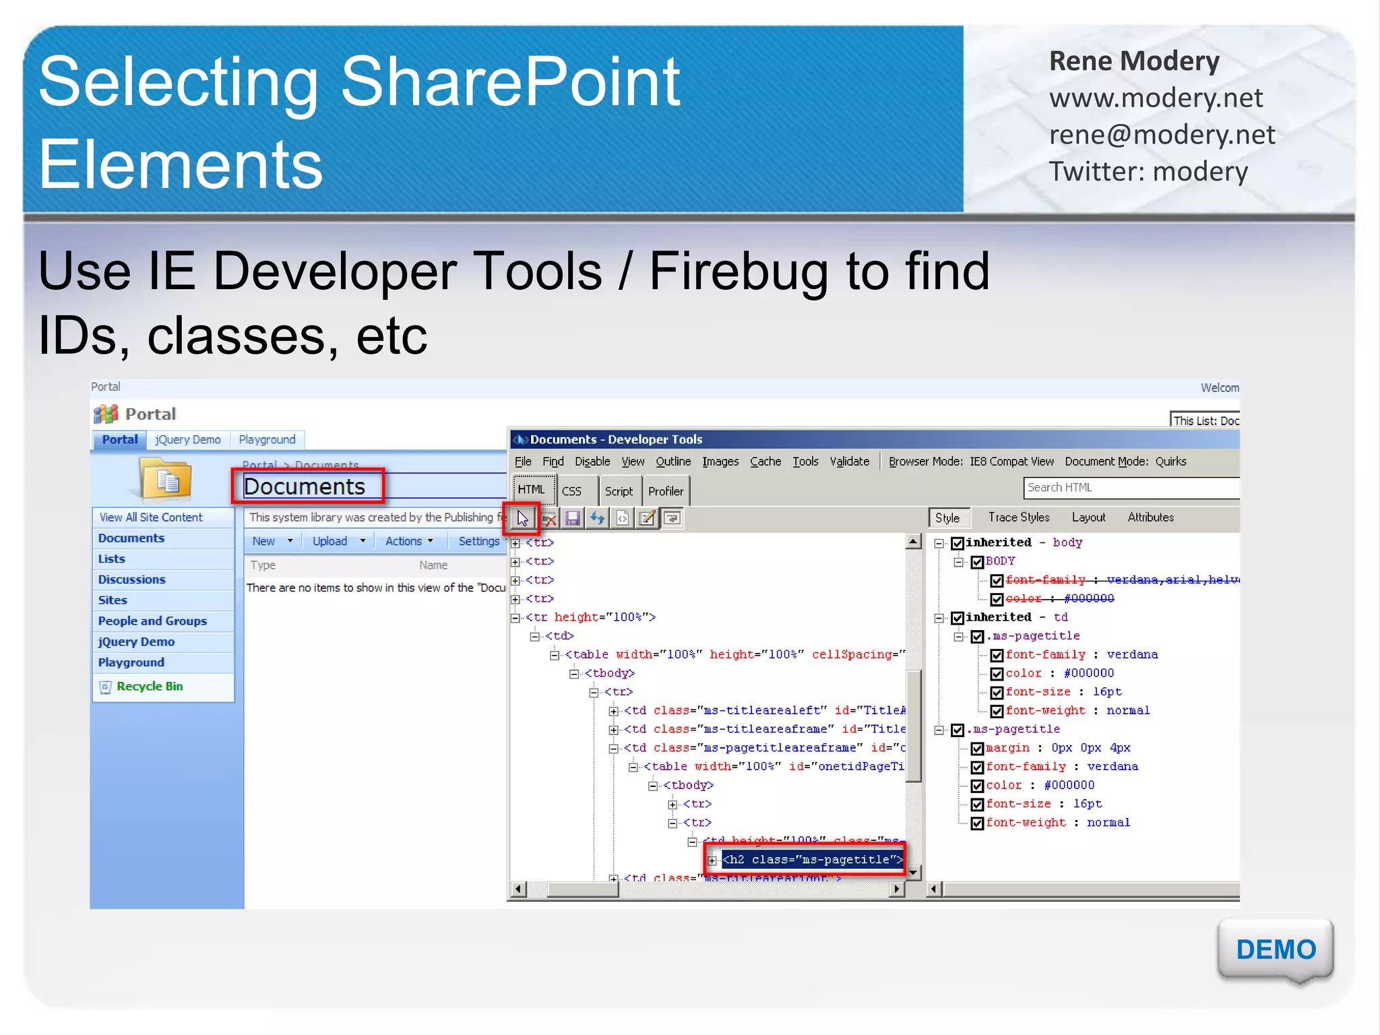Click Browser Mode: IE8 Compat View

pyautogui.click(x=971, y=462)
